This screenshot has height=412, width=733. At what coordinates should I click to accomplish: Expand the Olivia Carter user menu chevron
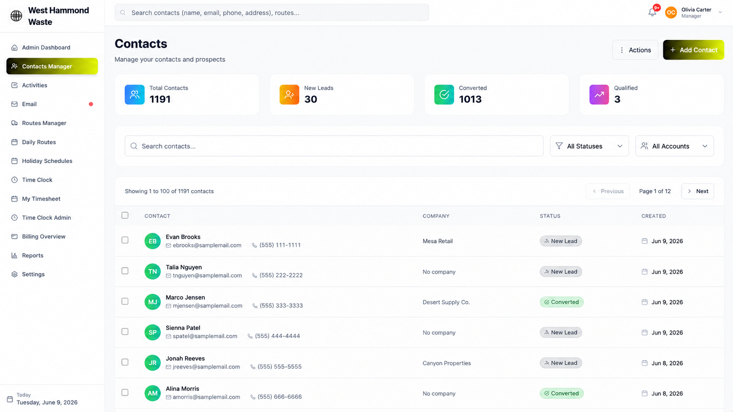pos(720,13)
